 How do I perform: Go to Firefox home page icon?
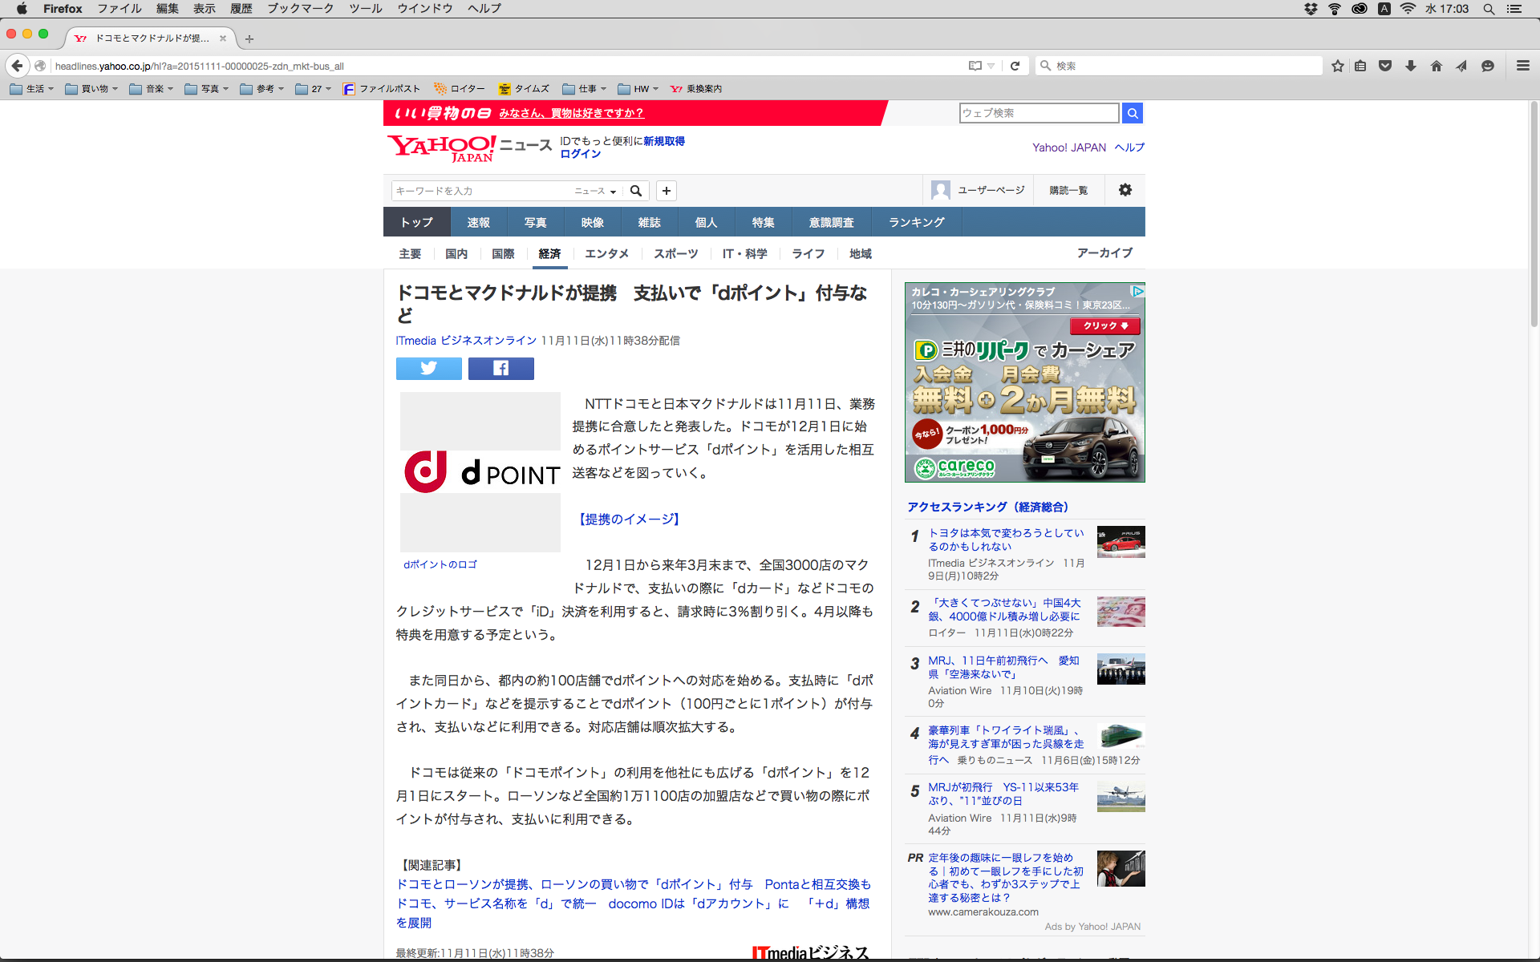tap(1437, 66)
